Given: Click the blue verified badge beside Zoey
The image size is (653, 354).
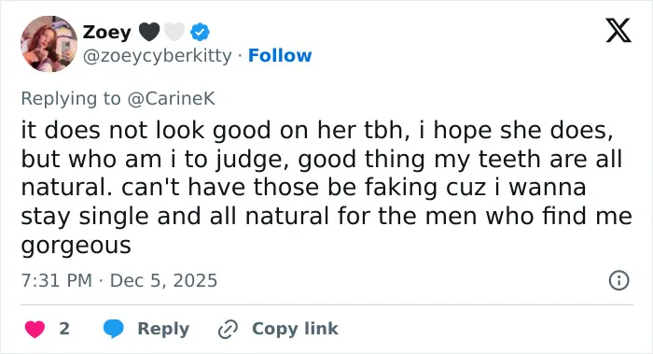Looking at the screenshot, I should click(x=200, y=32).
